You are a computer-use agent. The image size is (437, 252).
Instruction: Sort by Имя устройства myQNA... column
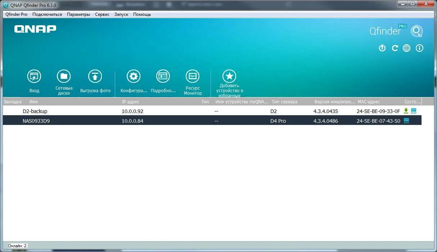coord(242,102)
